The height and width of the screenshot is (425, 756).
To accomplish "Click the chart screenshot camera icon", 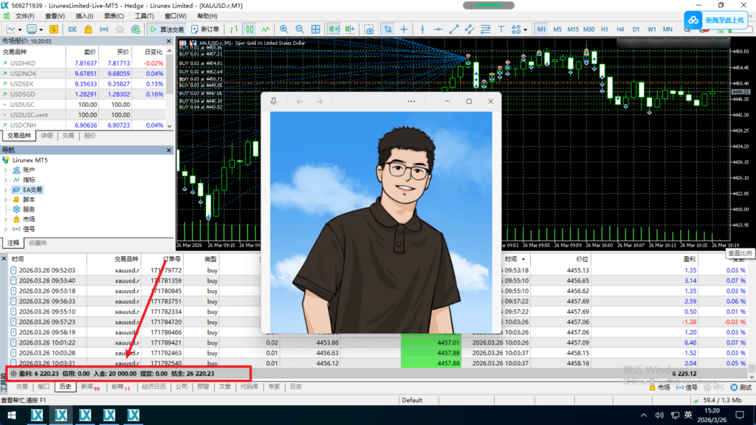I will 368,30.
